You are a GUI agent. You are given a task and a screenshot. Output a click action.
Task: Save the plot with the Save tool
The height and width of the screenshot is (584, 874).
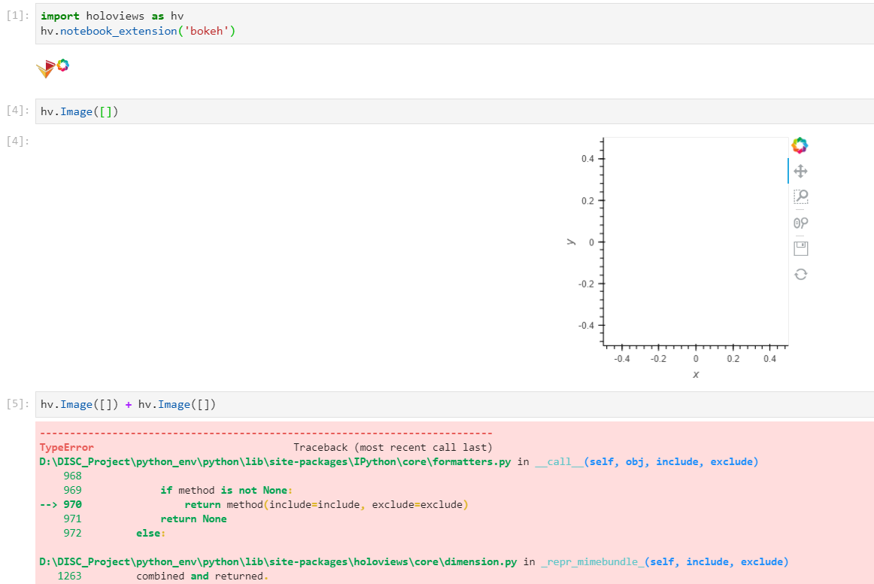click(800, 248)
